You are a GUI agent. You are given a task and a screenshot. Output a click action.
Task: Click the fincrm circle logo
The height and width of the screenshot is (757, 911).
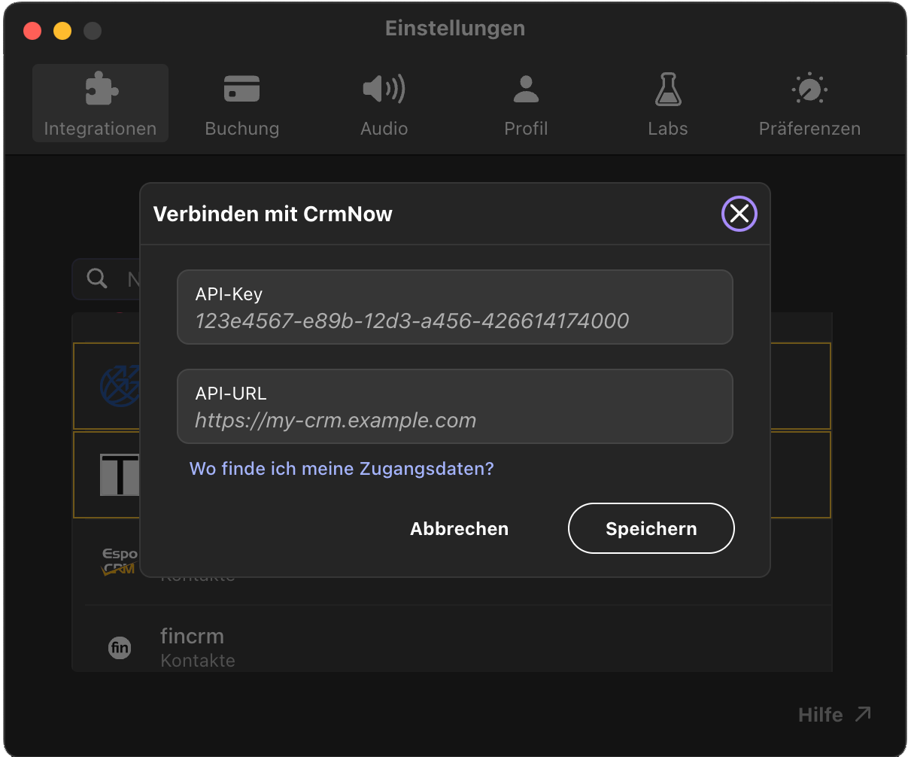pyautogui.click(x=120, y=648)
